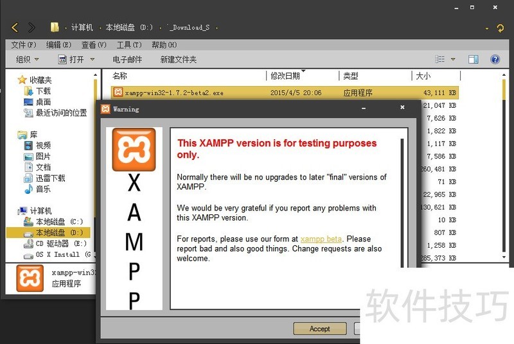Expand the arrow after _Download_S breadcrumb

tap(217, 28)
